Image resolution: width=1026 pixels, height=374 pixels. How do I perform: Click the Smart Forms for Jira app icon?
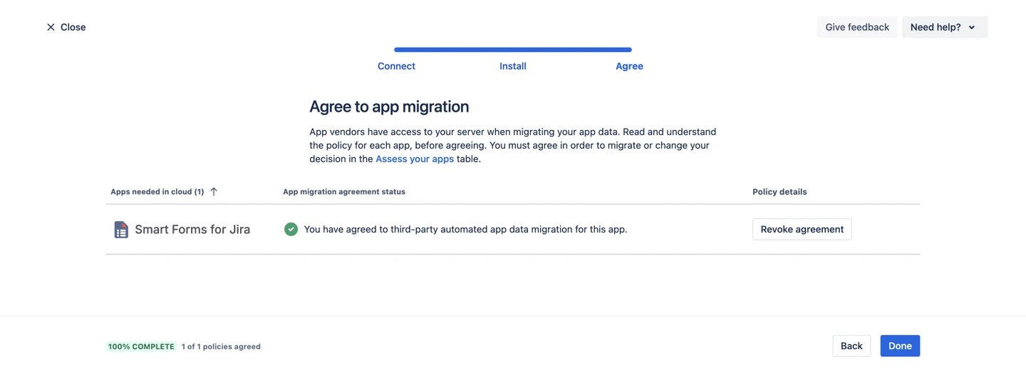tap(121, 230)
